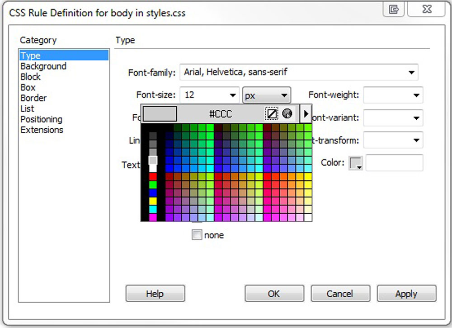Pick the yellow swatch in left column
Image resolution: width=452 pixels, height=328 pixels.
click(153, 201)
